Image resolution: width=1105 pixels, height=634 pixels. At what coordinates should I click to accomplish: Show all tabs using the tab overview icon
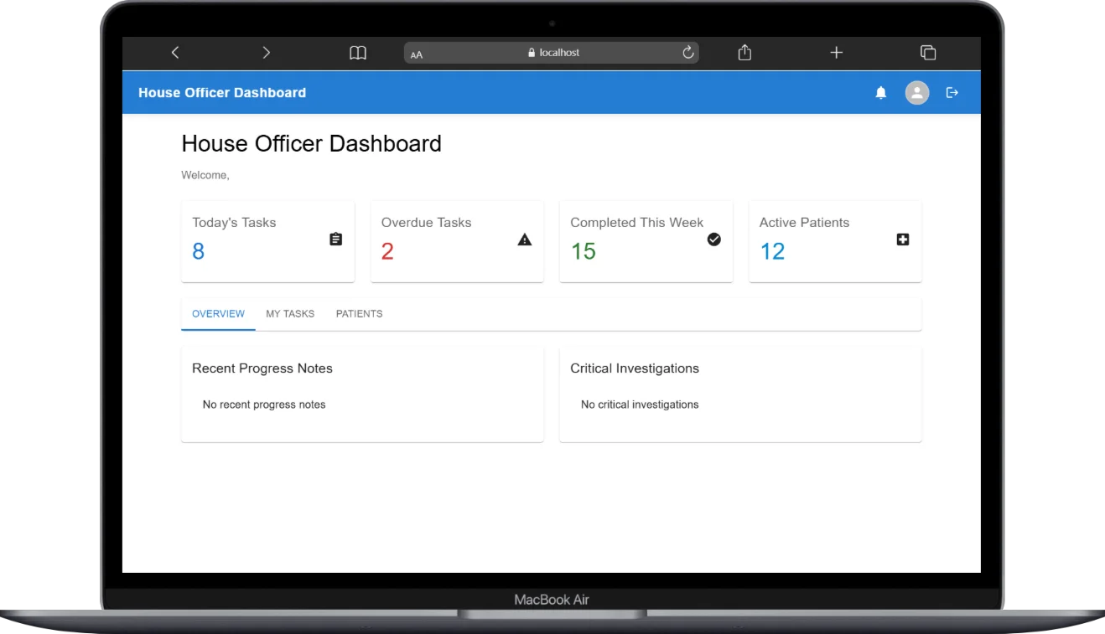(x=928, y=52)
